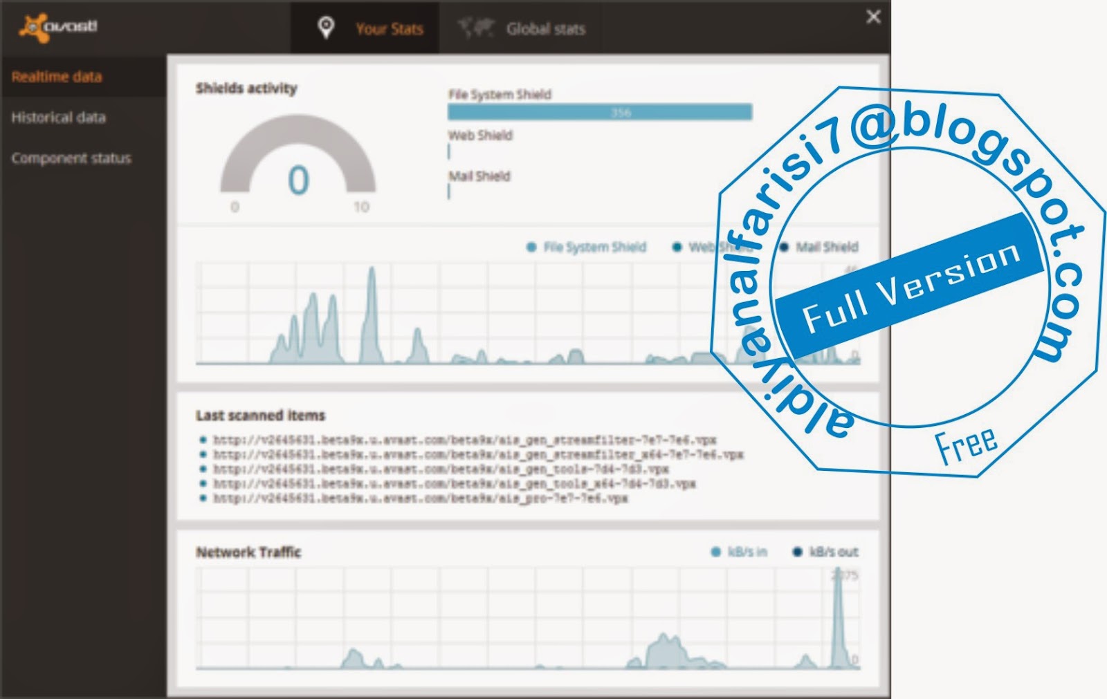This screenshot has width=1107, height=699.
Task: Switch to the Your Stats tab
Action: pos(365,28)
